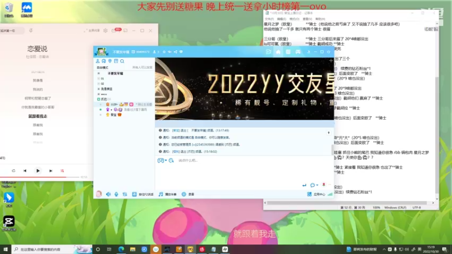
Task: Click the video play icon in YY header
Action: [268, 52]
